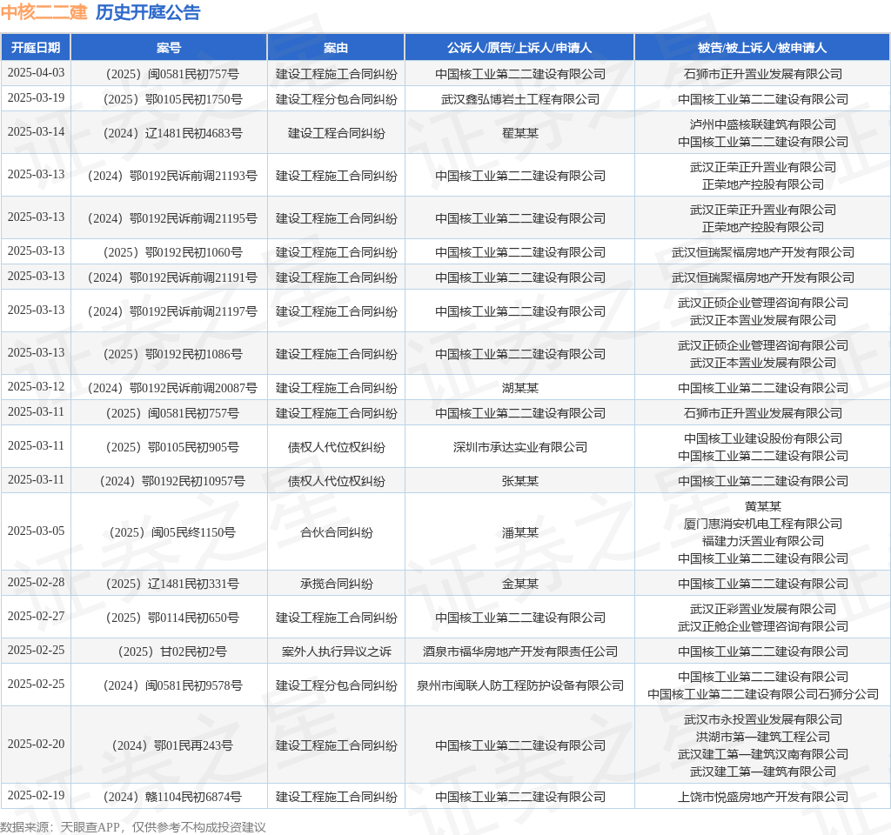Click defendant 泸州中盛核联建筑有限公司

[x=762, y=124]
